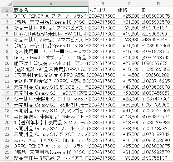Image resolution: width=173 pixels, height=162 pixels.
Task: Click ☆未使用■シムフリー cell
Action: pos(51,52)
